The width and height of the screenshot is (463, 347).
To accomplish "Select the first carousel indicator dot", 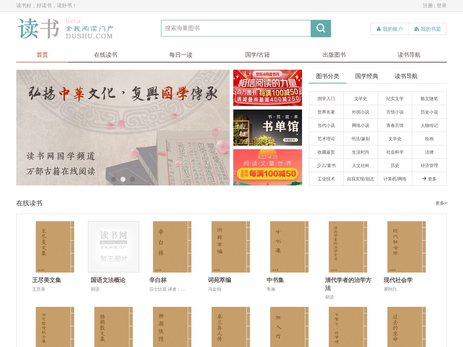I will [x=114, y=179].
